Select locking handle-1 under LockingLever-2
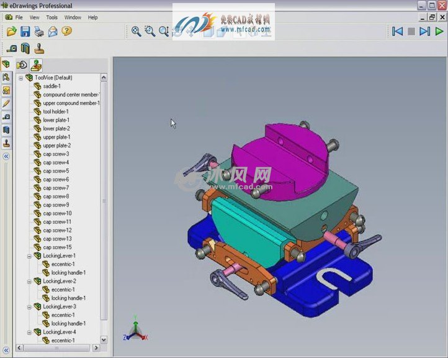Screen dimensions: 448x358 tap(68, 298)
